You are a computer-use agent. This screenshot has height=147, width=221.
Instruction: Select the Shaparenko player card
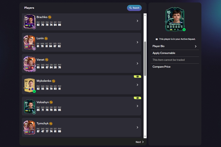pos(175,19)
